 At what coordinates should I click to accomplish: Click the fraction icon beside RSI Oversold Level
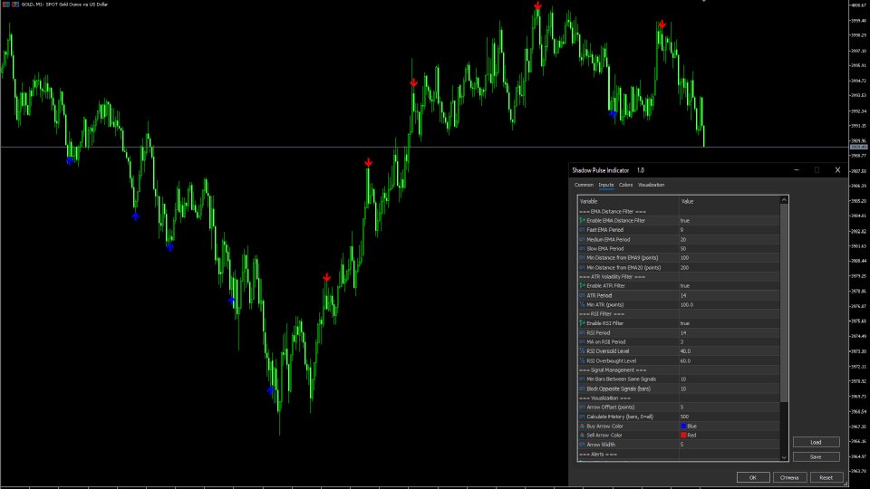click(582, 351)
